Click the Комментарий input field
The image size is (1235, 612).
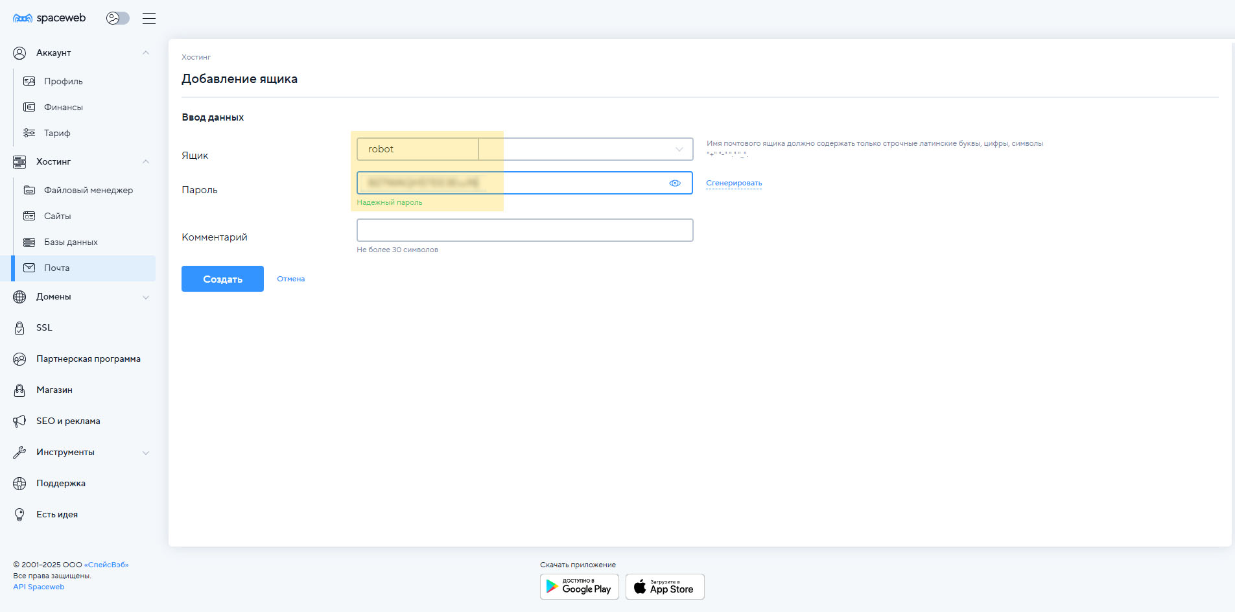pyautogui.click(x=524, y=230)
